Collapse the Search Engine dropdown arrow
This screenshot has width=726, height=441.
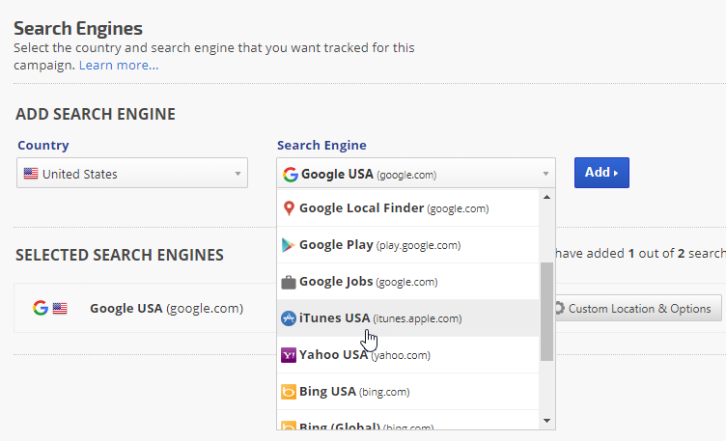(x=545, y=175)
